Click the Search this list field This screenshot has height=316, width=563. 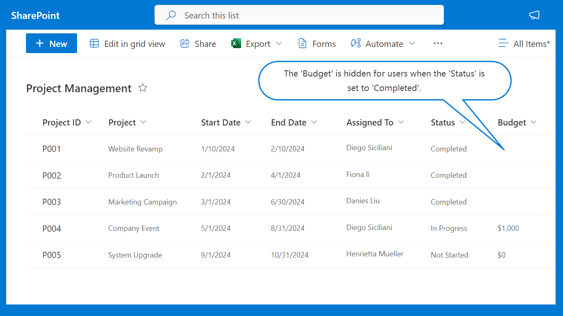point(299,15)
